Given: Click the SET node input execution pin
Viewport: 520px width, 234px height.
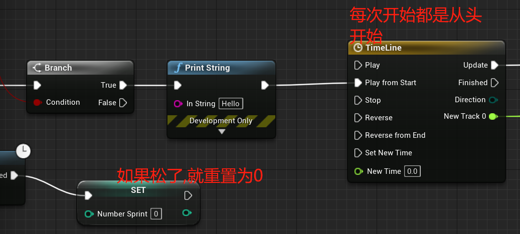Looking at the screenshot, I should (88, 195).
